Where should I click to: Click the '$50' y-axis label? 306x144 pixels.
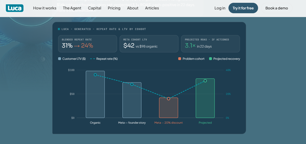[x=72, y=94]
